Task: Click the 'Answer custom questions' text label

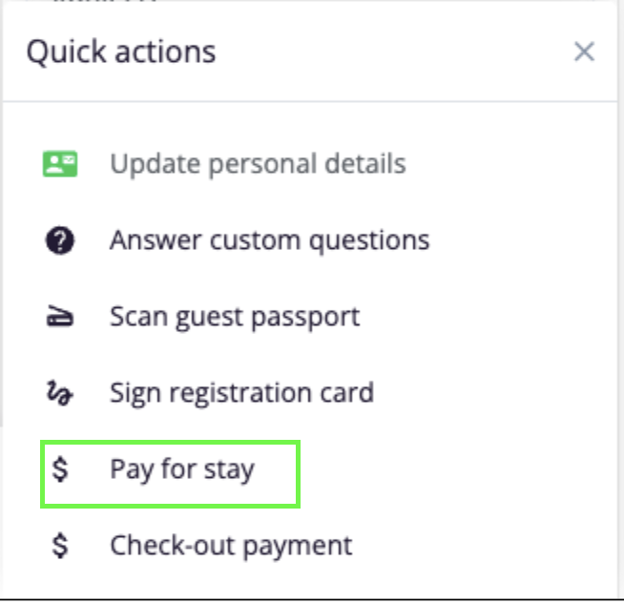Action: [269, 239]
